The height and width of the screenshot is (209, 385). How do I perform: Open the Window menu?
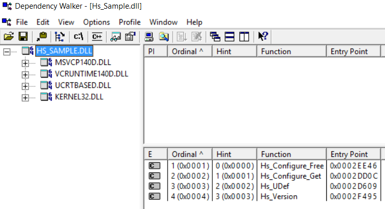click(163, 22)
